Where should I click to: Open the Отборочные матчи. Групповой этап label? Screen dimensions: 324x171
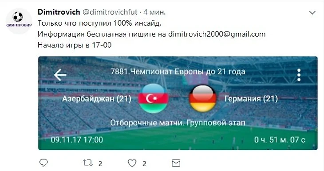178,123
